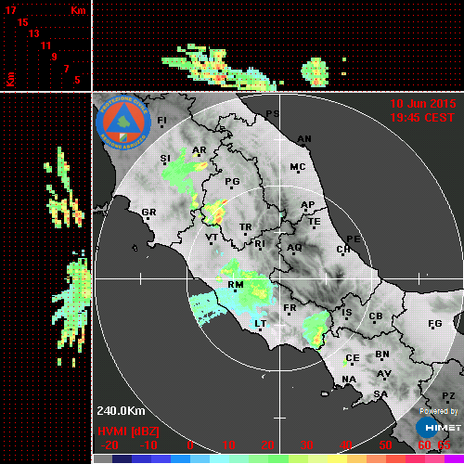This screenshot has height=464, width=464.
Task: Click the AN city label
Action: click(304, 139)
